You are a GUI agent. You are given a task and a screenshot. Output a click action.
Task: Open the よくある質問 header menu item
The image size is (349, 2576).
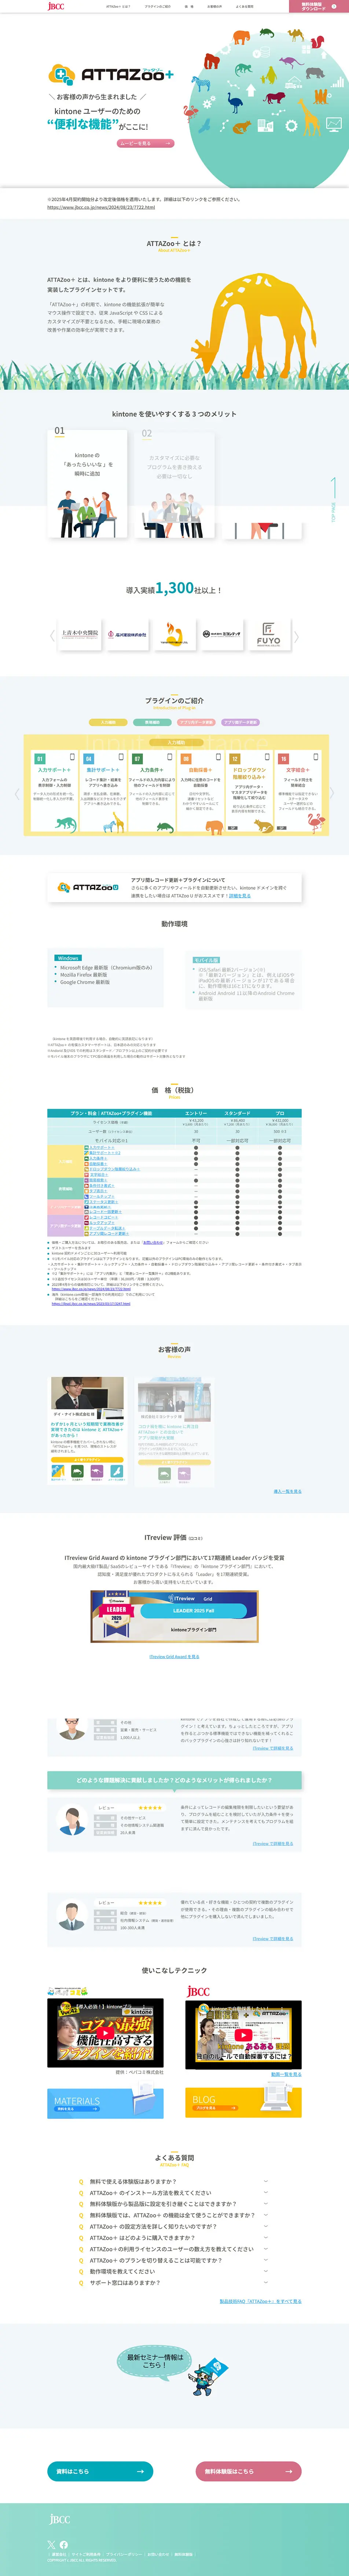click(244, 6)
